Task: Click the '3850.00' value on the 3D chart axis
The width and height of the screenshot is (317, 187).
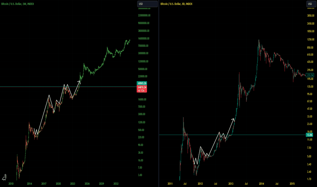Action: (x=311, y=16)
